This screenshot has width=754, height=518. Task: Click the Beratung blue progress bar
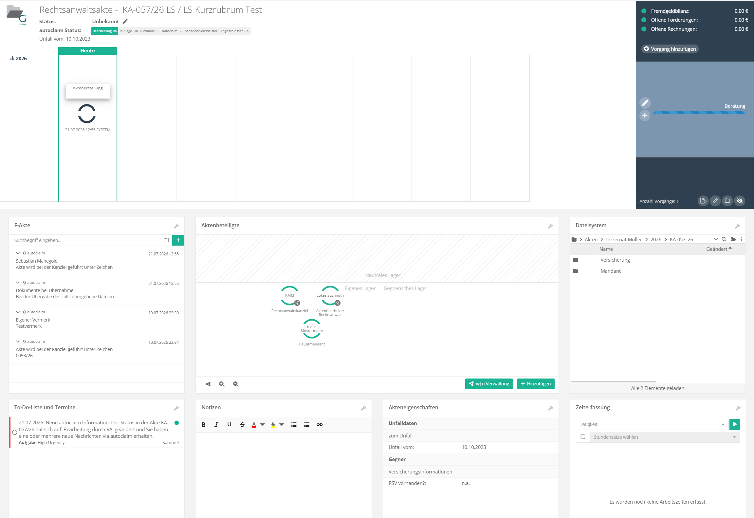pyautogui.click(x=699, y=113)
